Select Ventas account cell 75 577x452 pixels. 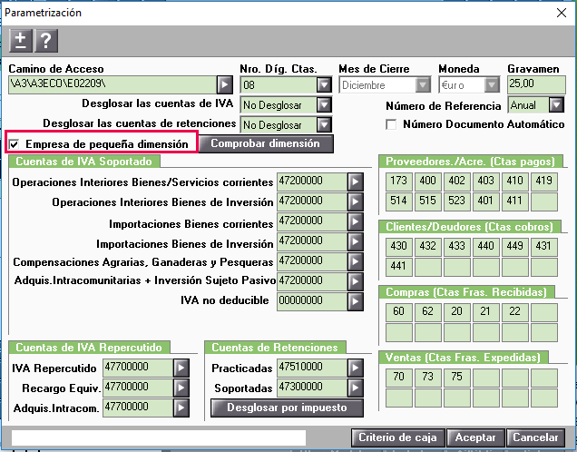click(457, 378)
